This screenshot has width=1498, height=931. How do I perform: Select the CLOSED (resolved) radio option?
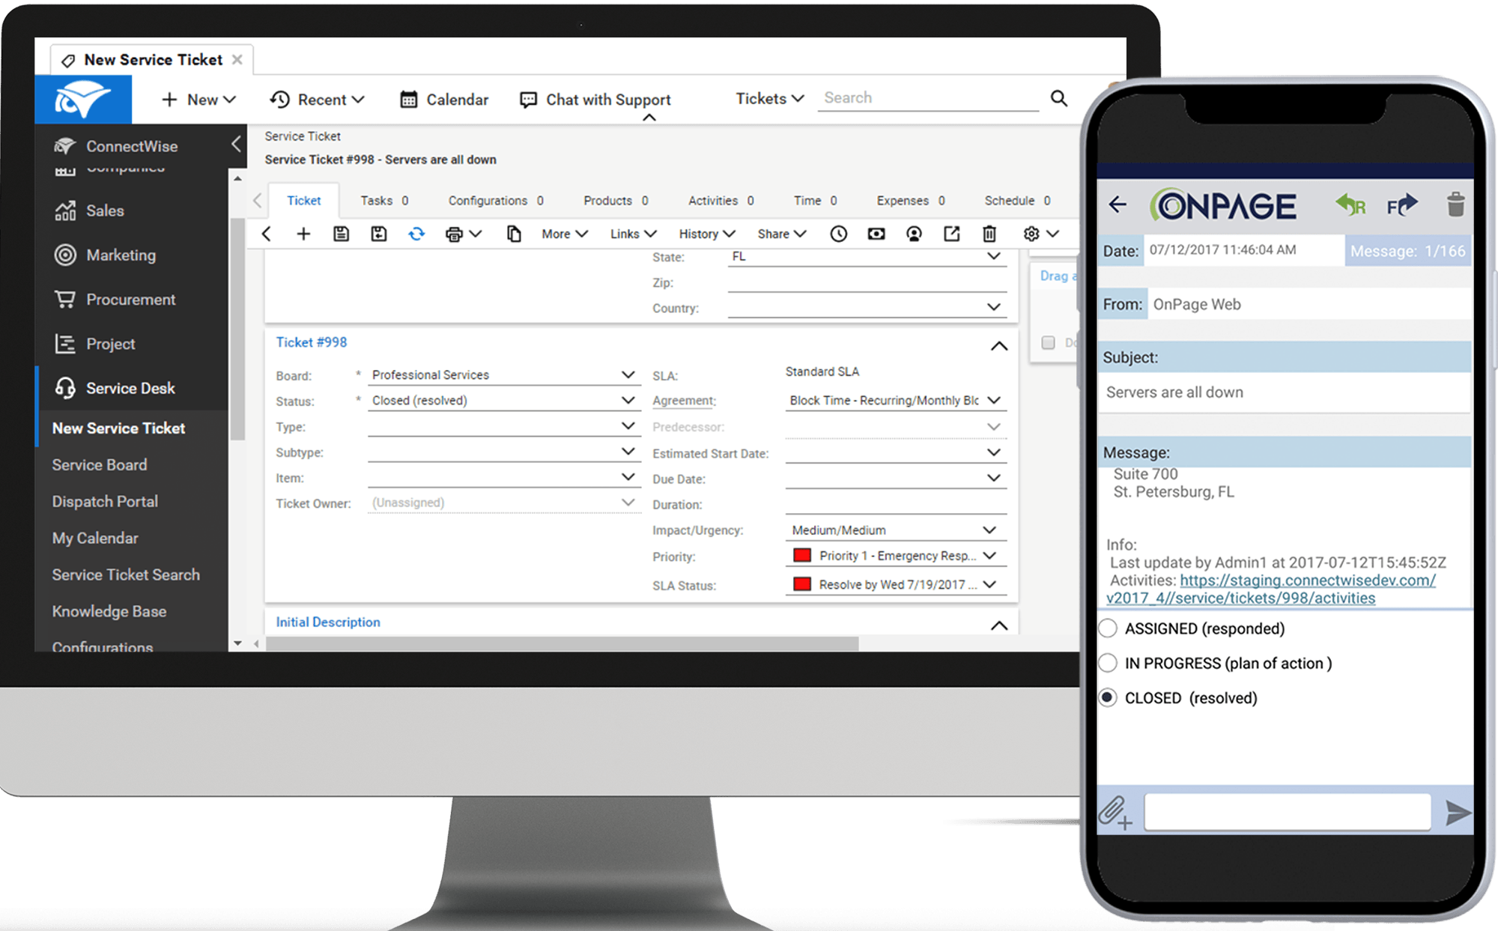point(1108,697)
